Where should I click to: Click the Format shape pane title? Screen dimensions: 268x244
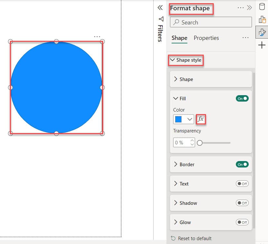click(x=190, y=8)
